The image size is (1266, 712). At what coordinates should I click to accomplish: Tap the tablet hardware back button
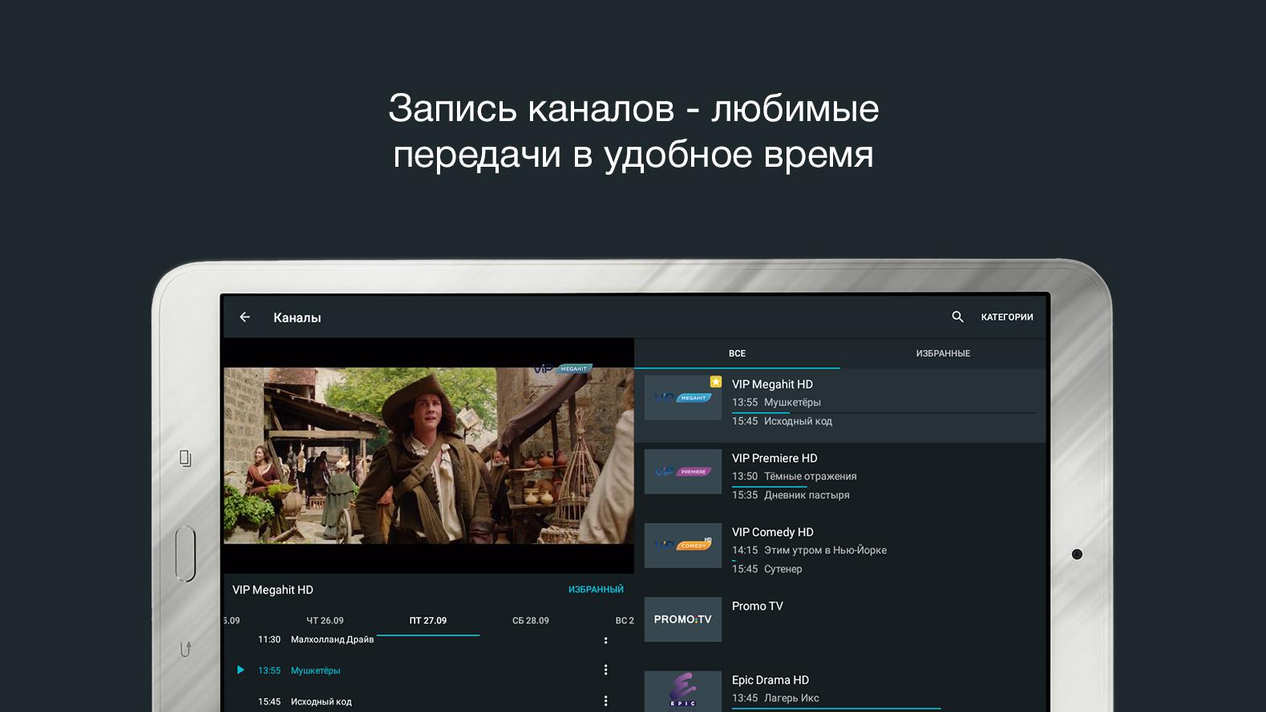tap(185, 649)
